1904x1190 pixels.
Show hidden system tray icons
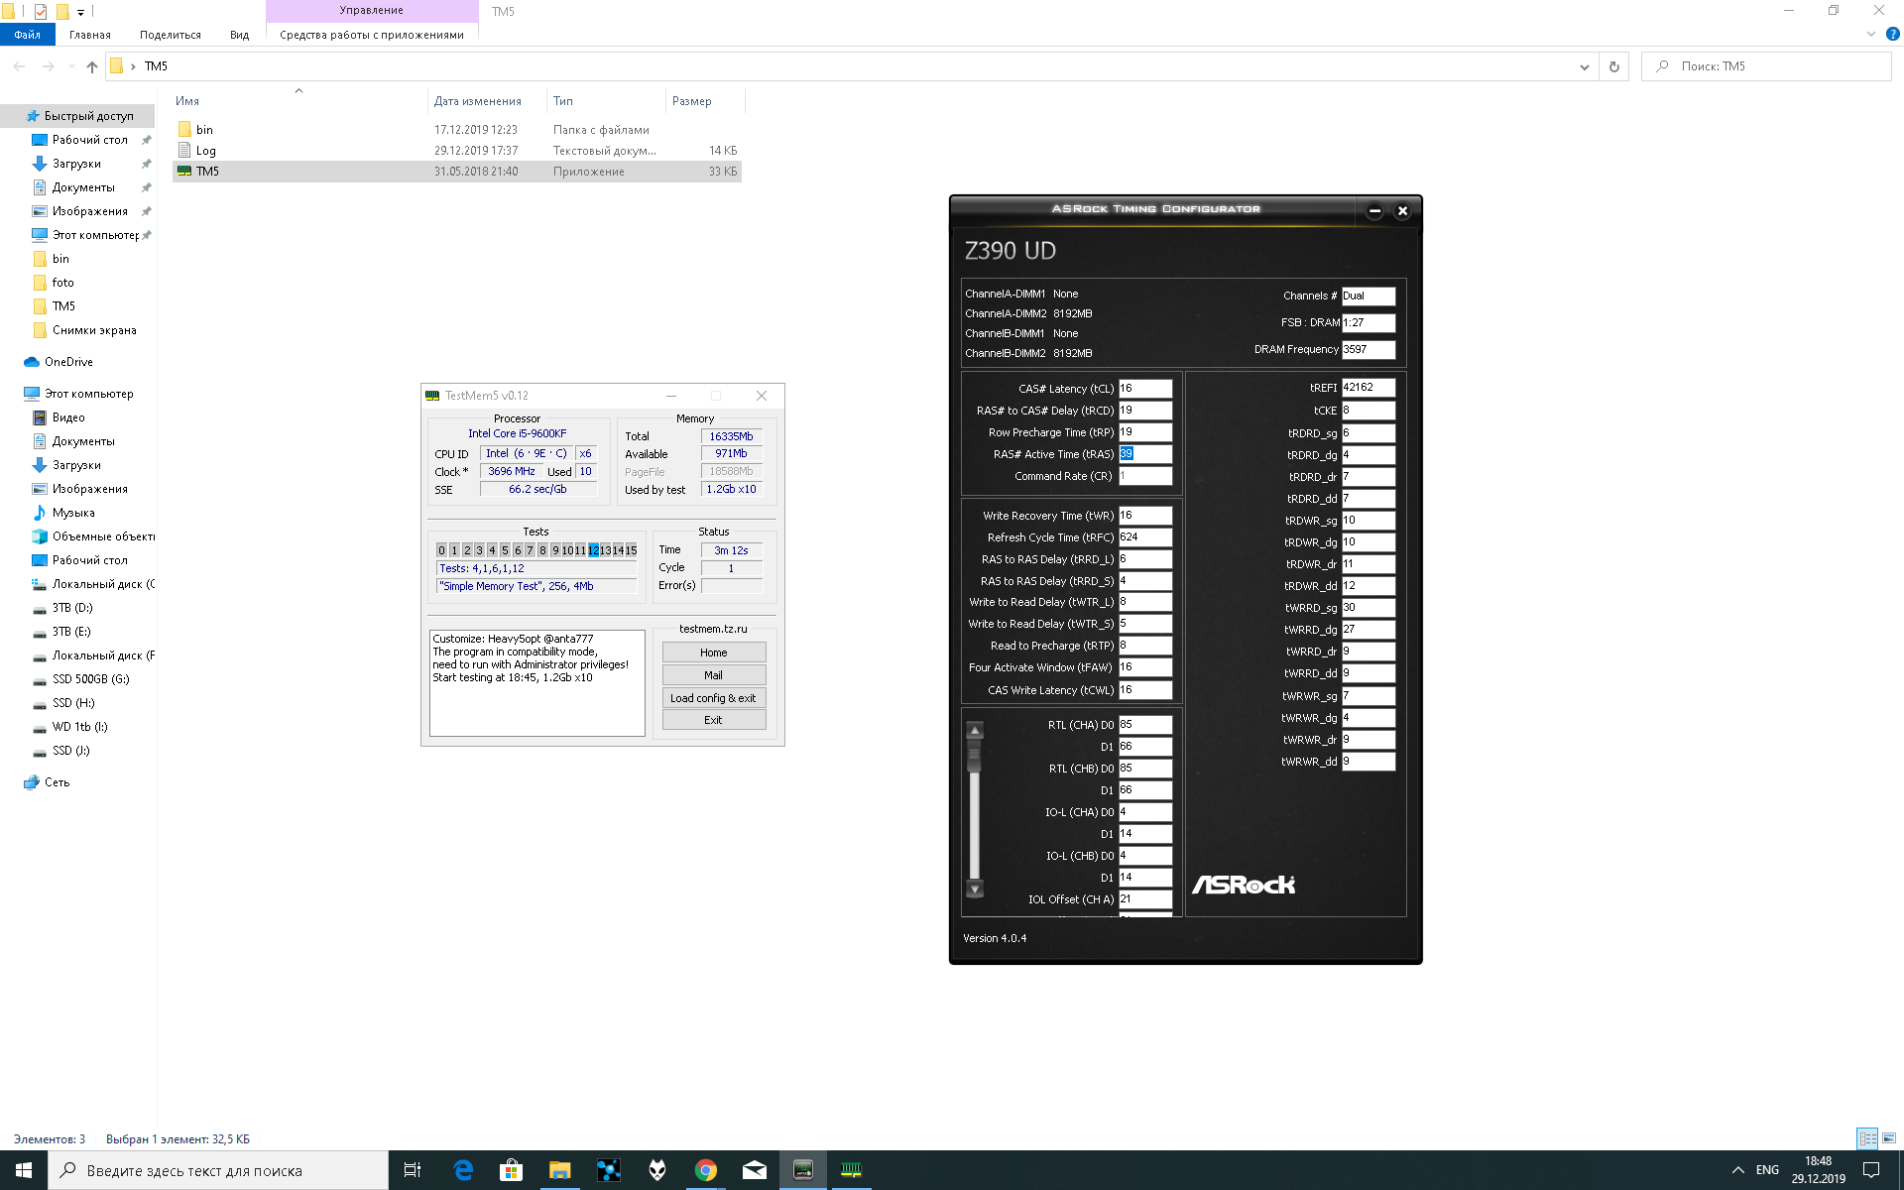pos(1737,1170)
